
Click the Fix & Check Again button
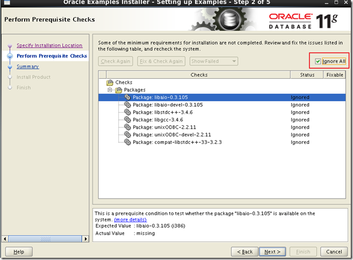pyautogui.click(x=161, y=61)
